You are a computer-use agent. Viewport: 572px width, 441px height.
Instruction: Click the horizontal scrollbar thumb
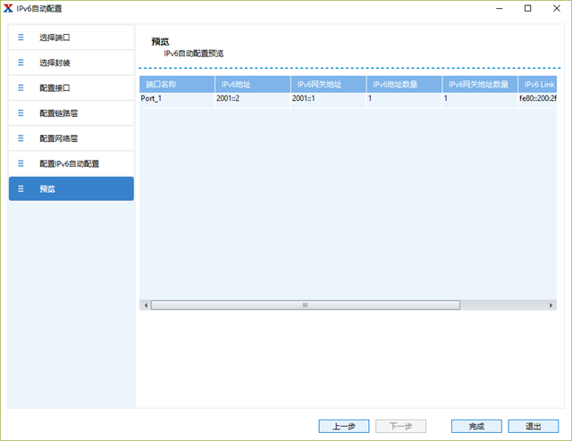point(306,305)
